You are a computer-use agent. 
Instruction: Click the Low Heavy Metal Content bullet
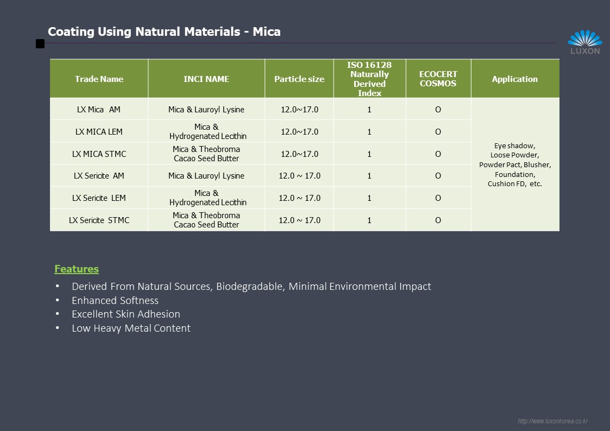click(131, 328)
